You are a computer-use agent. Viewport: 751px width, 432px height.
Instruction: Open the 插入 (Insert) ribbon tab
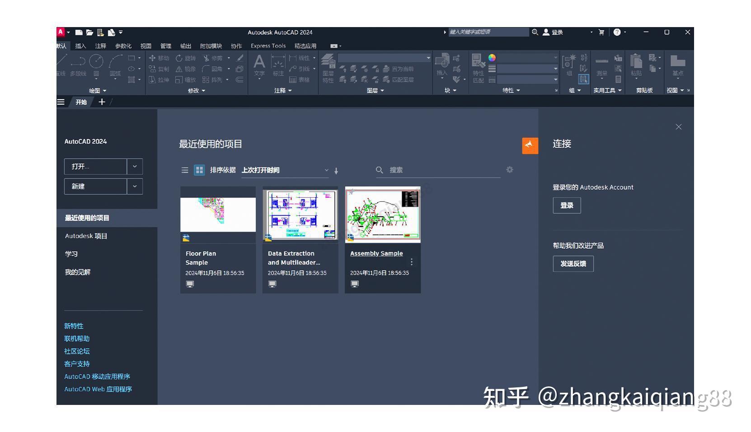tap(80, 46)
